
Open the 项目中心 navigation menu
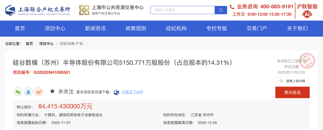coord(55,29)
